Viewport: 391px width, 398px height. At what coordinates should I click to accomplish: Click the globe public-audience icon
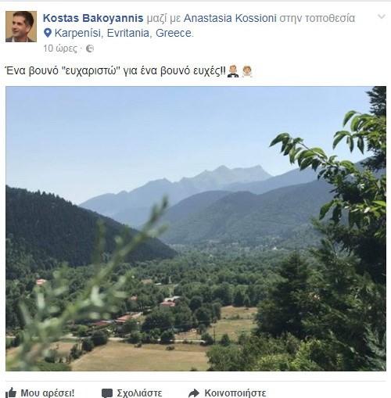pyautogui.click(x=90, y=48)
